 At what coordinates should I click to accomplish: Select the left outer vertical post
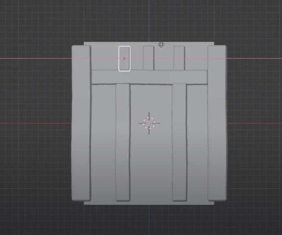81,123
